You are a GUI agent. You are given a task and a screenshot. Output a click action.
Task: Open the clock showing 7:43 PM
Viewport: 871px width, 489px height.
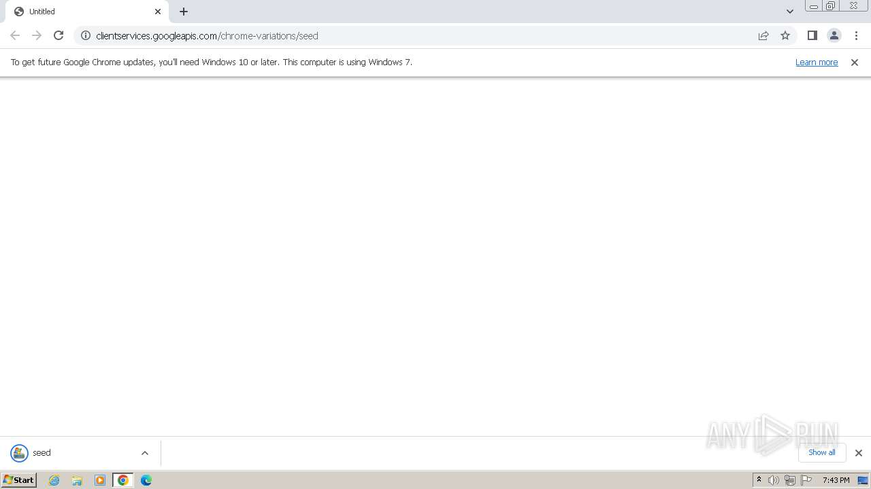coord(836,480)
